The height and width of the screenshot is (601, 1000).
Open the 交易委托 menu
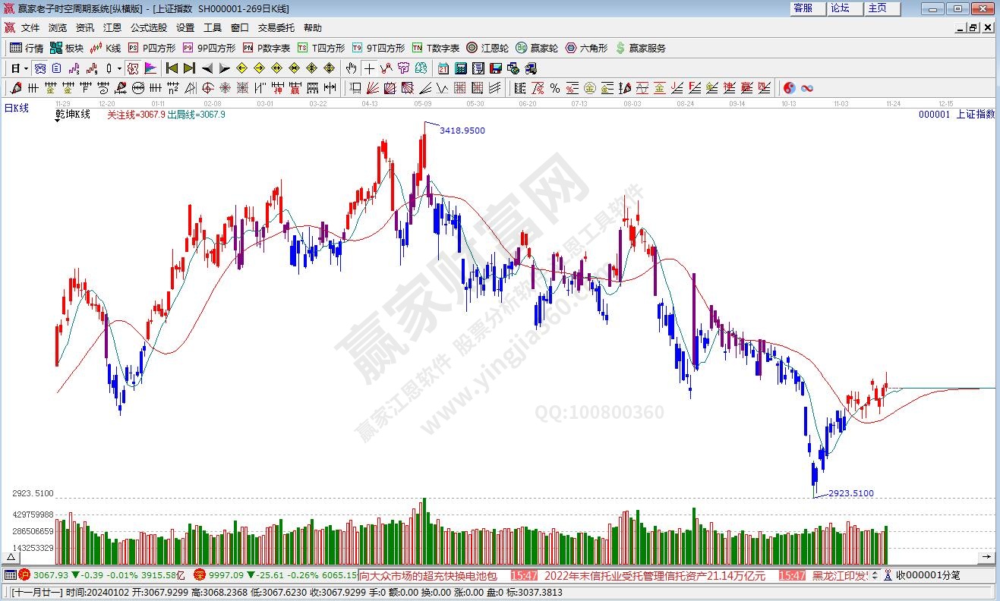[x=276, y=28]
